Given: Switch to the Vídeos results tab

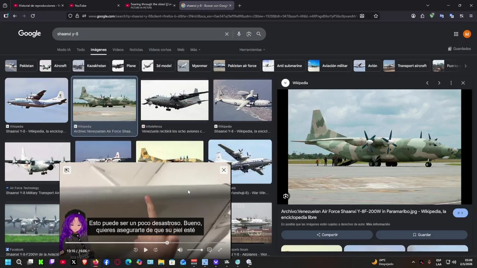Looking at the screenshot, I should coord(118,50).
